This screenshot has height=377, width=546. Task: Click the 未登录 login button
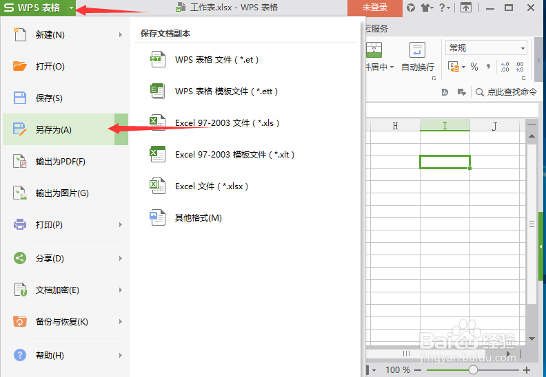(374, 8)
